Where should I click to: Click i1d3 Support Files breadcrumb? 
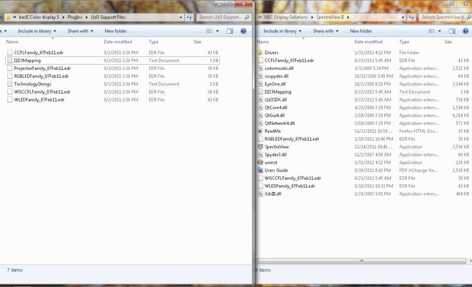point(108,17)
